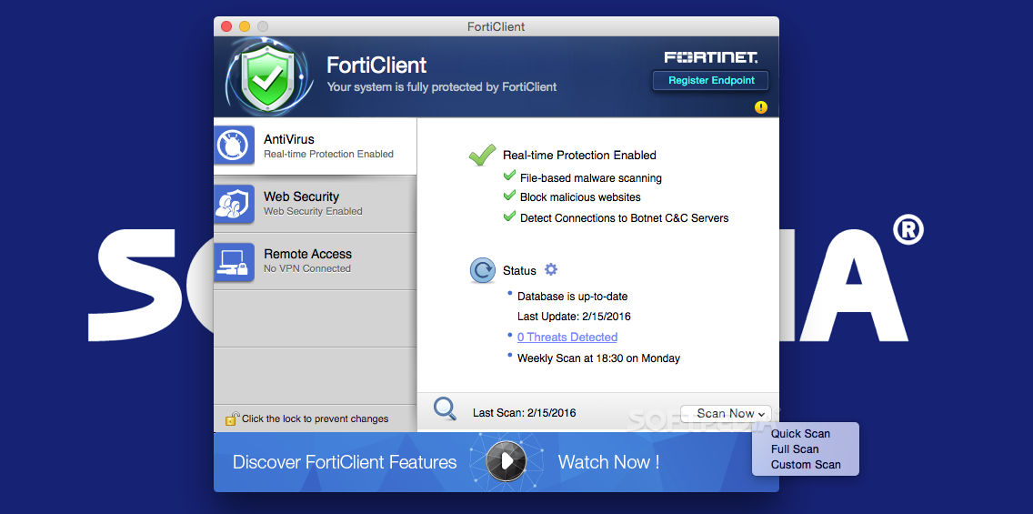Open the Scan Now dropdown
The height and width of the screenshot is (514, 1033).
click(726, 413)
